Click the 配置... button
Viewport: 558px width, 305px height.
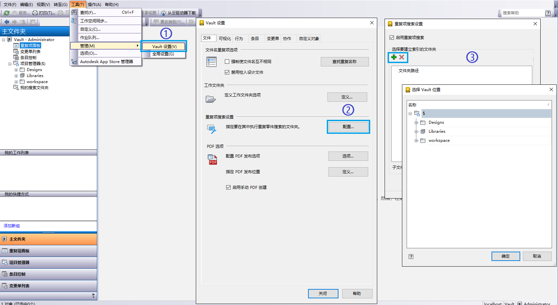click(x=348, y=127)
